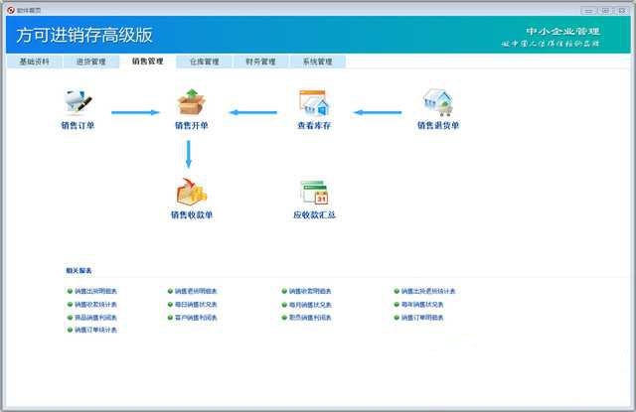Click the 方可进销存高级版 banner title
Image resolution: width=636 pixels, height=412 pixels.
click(84, 36)
